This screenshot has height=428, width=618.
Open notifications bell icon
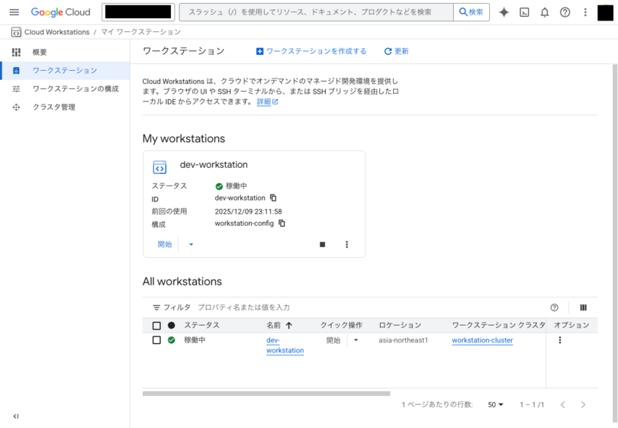click(x=545, y=12)
